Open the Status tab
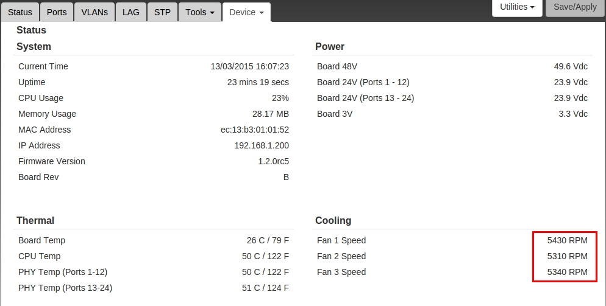This screenshot has width=606, height=306. pyautogui.click(x=20, y=12)
